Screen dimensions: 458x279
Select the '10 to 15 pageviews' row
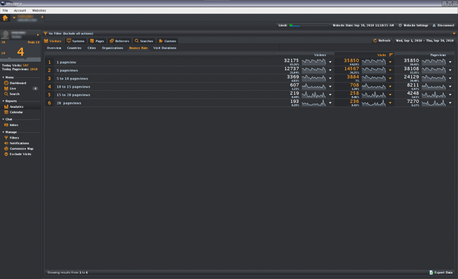click(x=250, y=87)
